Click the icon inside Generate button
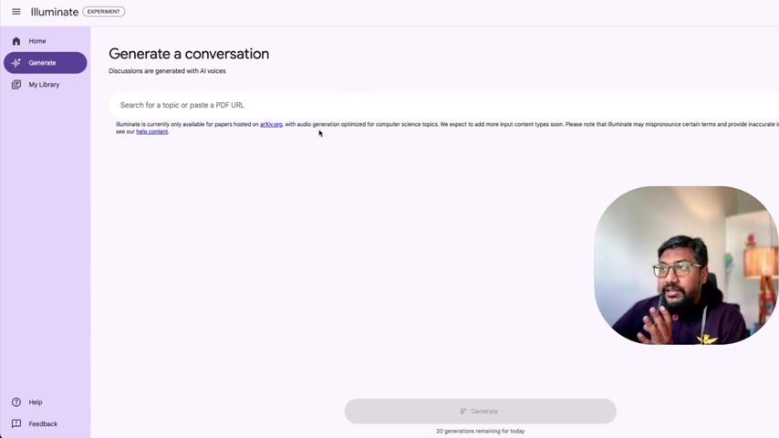779x438 pixels. tap(462, 412)
